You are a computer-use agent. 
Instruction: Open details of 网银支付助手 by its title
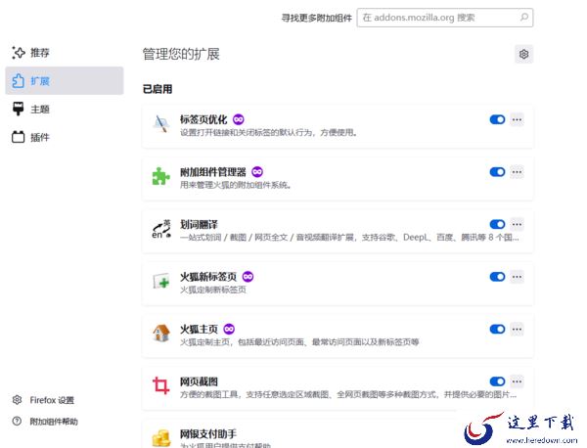(x=208, y=433)
